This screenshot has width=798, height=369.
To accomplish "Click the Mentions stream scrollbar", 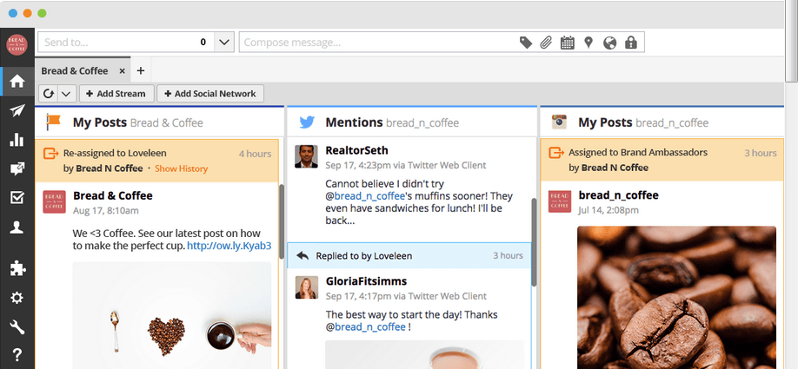I will [534, 242].
